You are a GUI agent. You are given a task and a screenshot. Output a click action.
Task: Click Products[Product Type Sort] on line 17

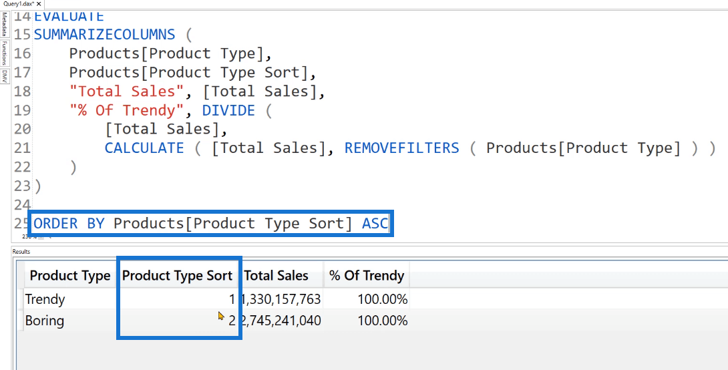click(x=188, y=72)
